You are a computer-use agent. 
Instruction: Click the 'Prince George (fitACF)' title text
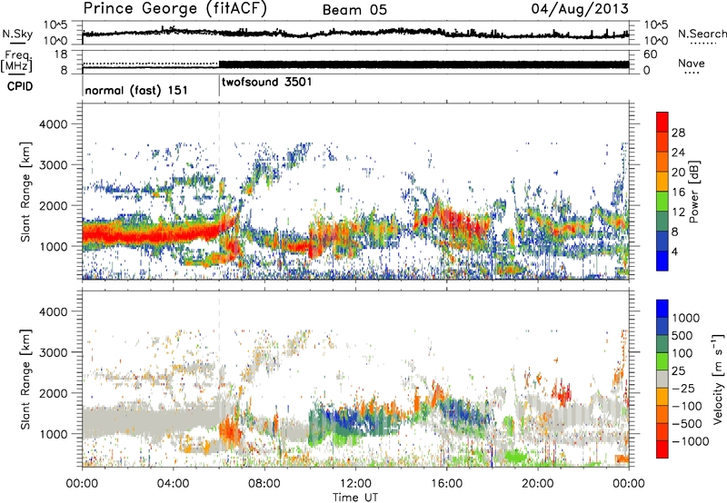(175, 9)
